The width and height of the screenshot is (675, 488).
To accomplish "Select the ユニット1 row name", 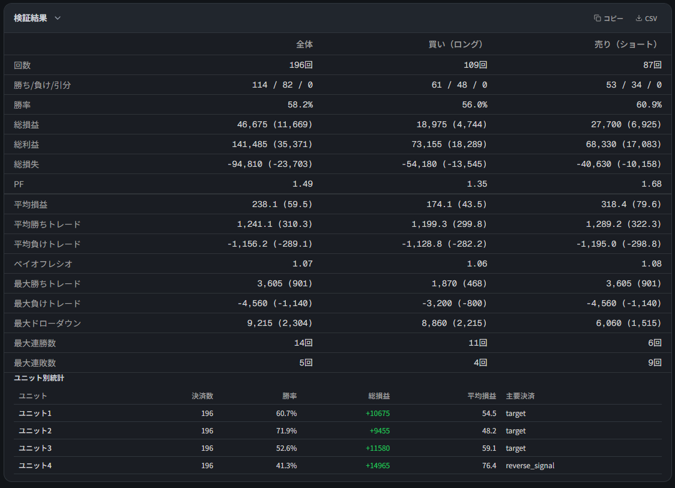I will (35, 413).
